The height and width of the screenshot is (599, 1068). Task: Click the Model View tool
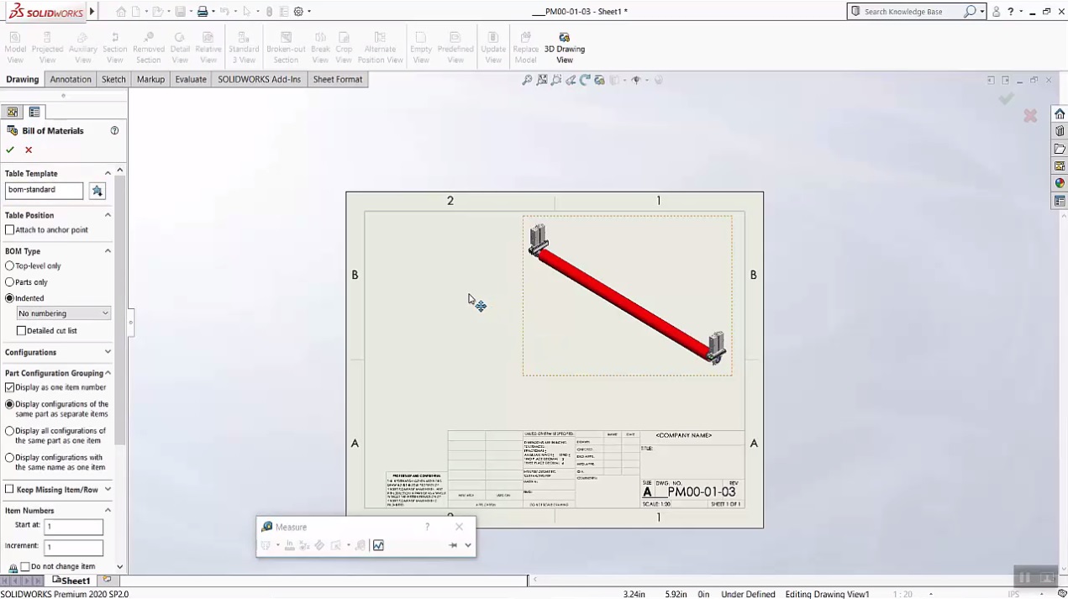15,48
